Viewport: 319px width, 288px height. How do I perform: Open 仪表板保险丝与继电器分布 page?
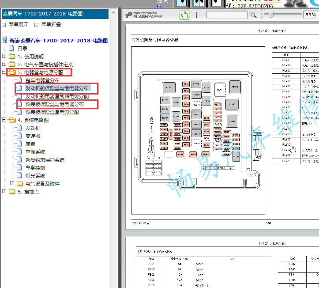point(55,104)
